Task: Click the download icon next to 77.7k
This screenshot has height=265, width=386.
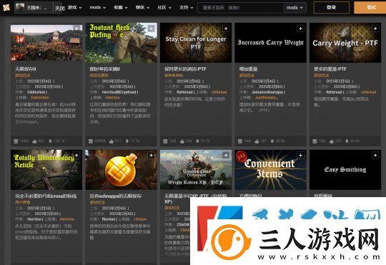Action: coord(127,141)
